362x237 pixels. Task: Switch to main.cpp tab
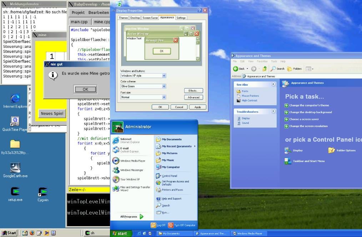(79, 22)
